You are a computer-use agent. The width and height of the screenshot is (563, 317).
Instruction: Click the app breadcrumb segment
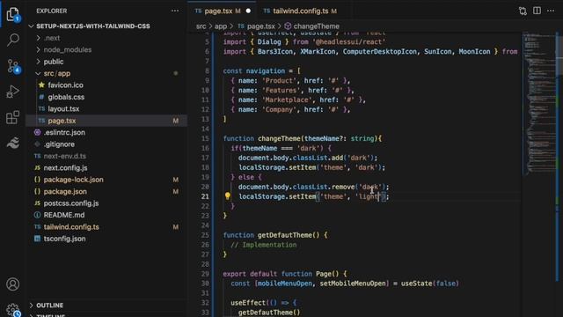coord(221,26)
